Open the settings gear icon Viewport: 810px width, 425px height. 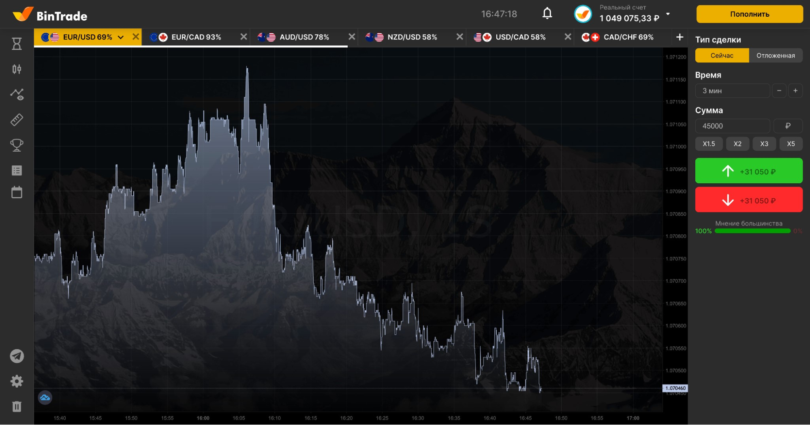17,381
